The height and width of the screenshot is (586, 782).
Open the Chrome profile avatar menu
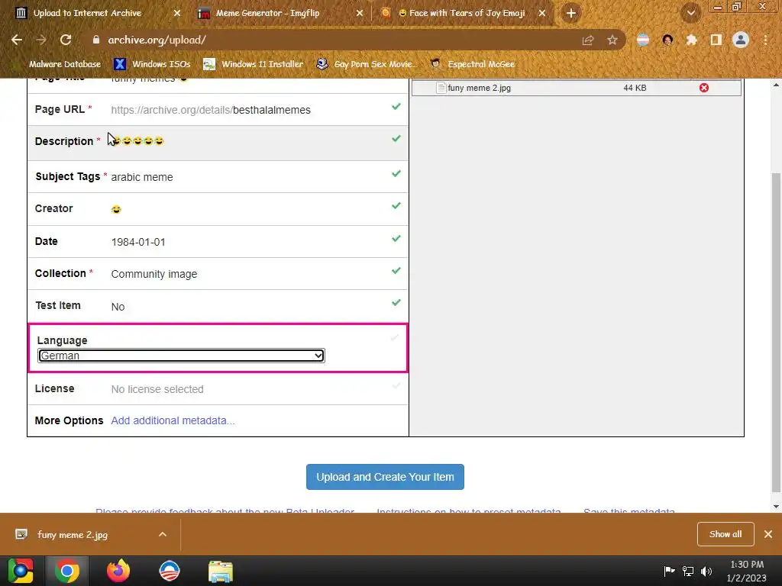tap(741, 40)
